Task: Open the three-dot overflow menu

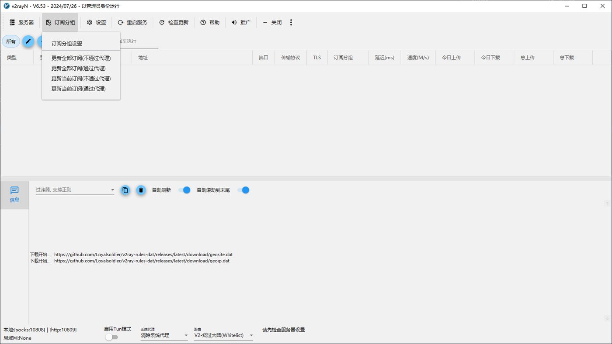Action: point(291,22)
